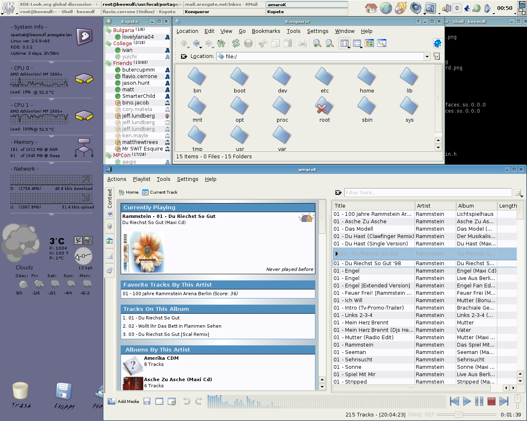Skip to previous track in amaroK
This screenshot has width=527, height=421.
pyautogui.click(x=455, y=401)
